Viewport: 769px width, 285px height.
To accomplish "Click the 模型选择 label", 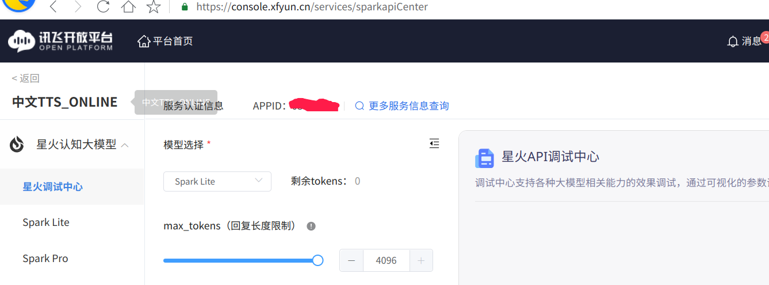I will click(x=183, y=145).
